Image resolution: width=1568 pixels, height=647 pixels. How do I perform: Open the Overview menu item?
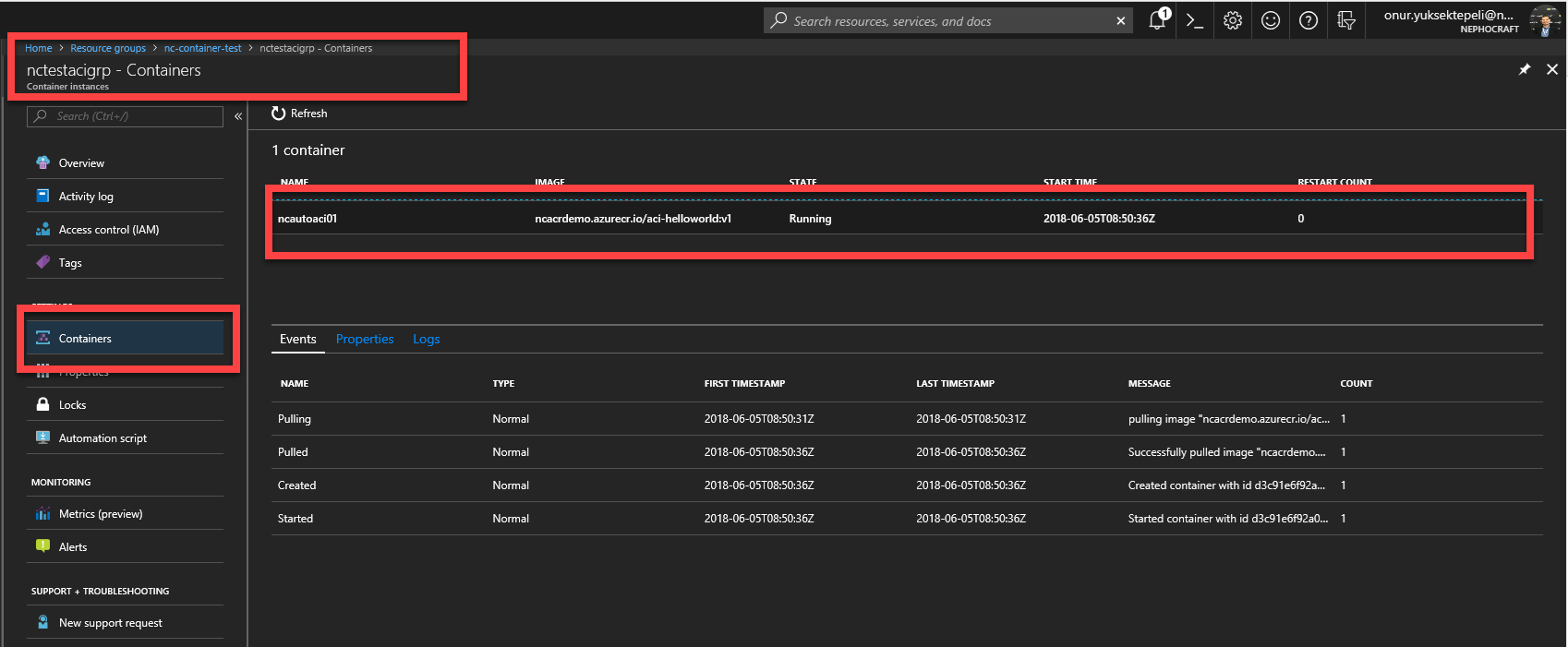tap(126, 162)
